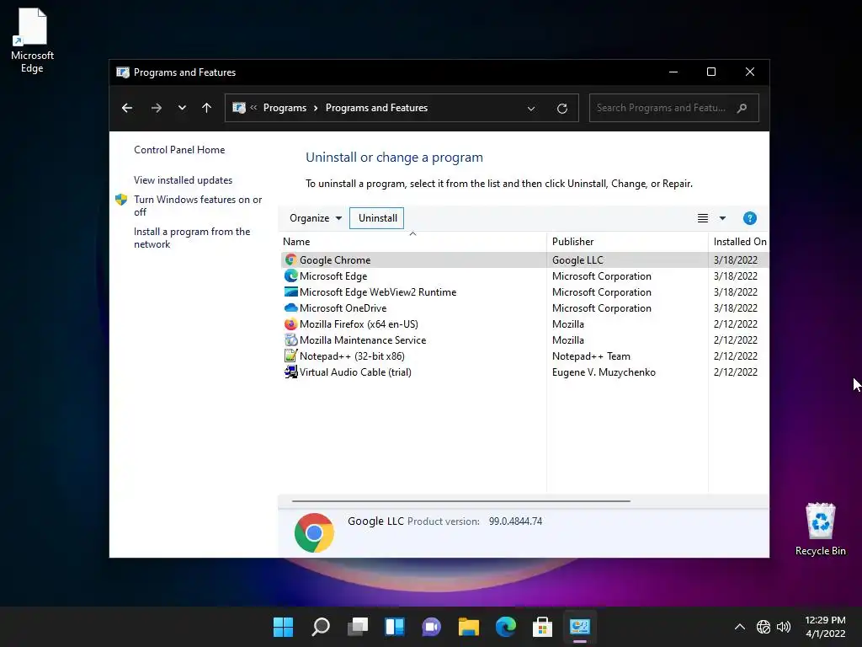Click the Eugene V. Muzychenko publisher cell
The height and width of the screenshot is (647, 862).
pos(604,372)
